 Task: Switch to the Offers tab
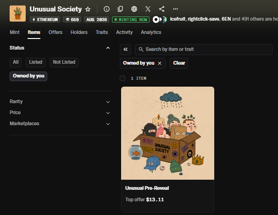(x=56, y=32)
